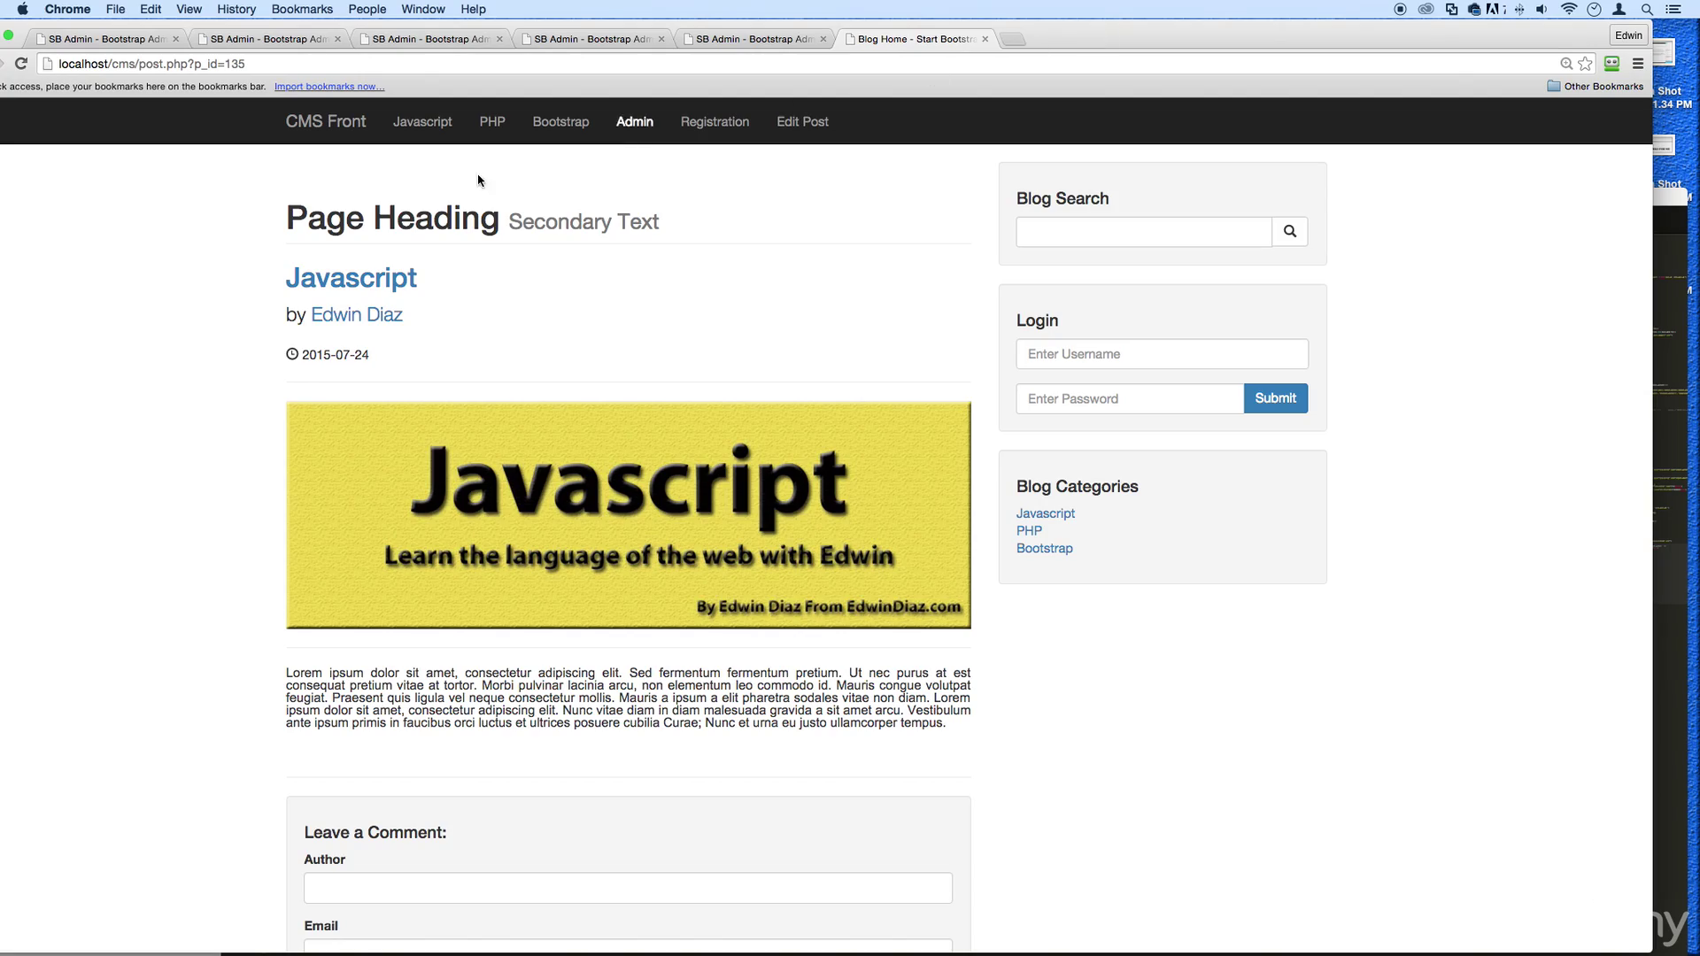Open a new tab button
The width and height of the screenshot is (1700, 956).
(x=1013, y=39)
